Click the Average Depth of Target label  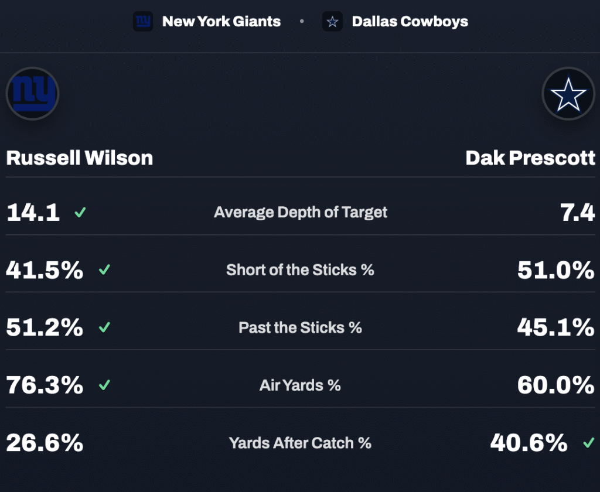301,212
